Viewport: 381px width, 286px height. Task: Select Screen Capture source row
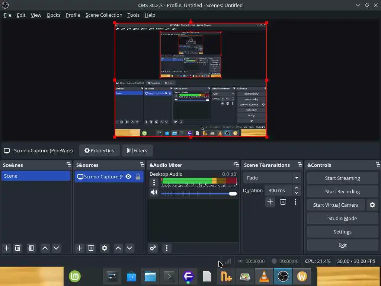(109, 177)
